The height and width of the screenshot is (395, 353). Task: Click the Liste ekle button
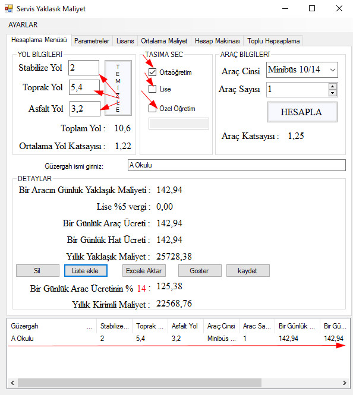(86, 270)
